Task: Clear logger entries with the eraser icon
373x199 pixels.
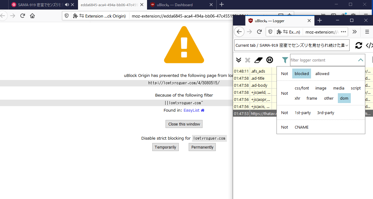Action: click(x=258, y=60)
